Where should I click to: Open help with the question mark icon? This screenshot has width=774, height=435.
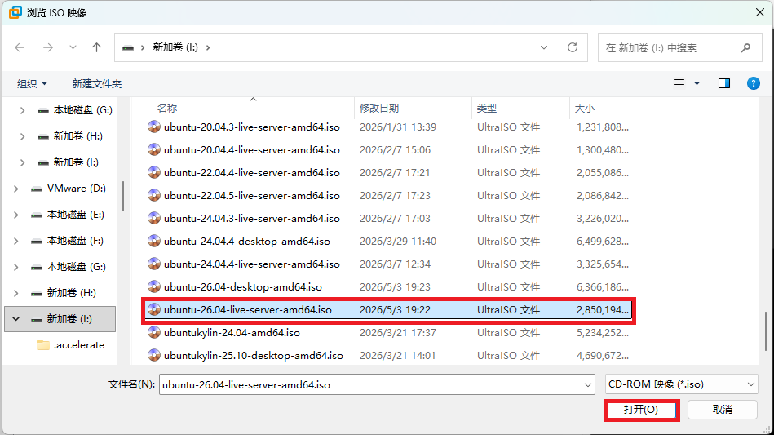pos(754,83)
